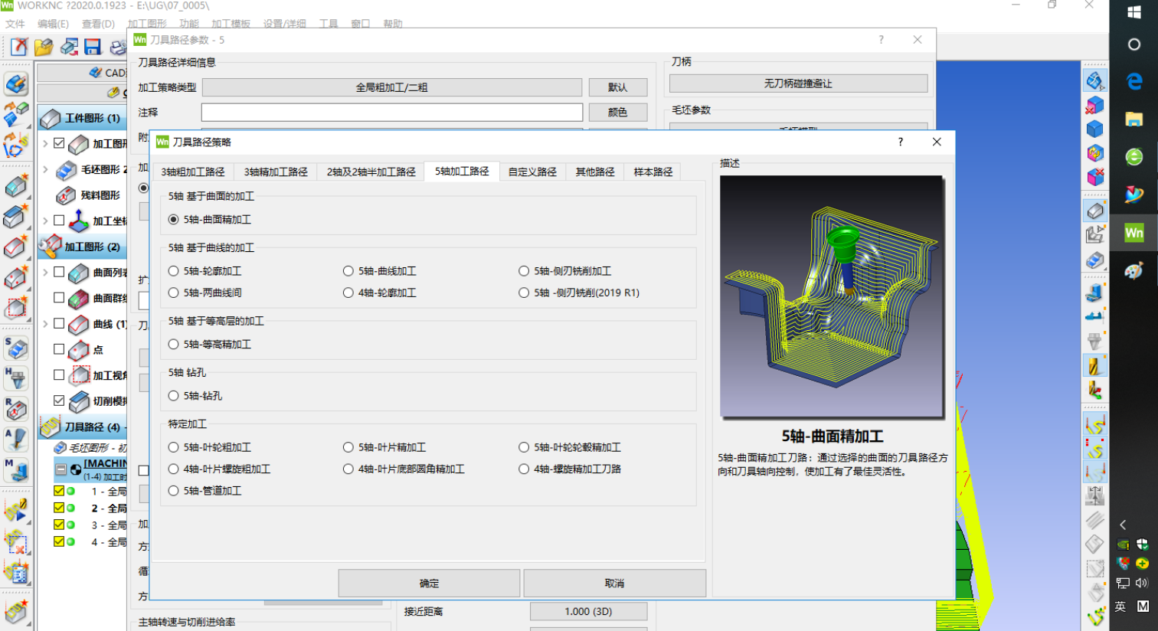Click the R rest material mode icon
Image resolution: width=1158 pixels, height=631 pixels.
16,409
